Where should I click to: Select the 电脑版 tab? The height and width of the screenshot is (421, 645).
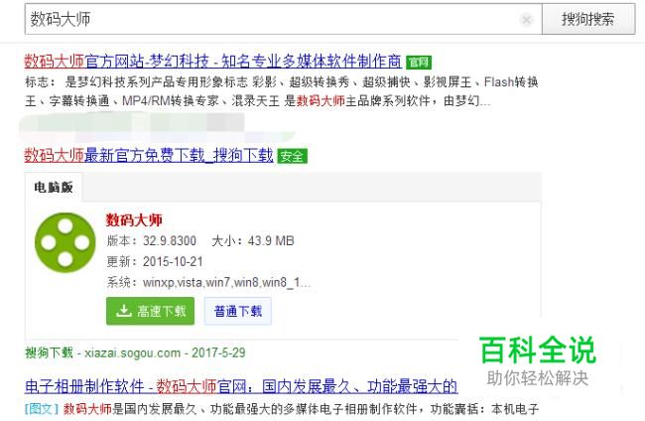pos(54,188)
